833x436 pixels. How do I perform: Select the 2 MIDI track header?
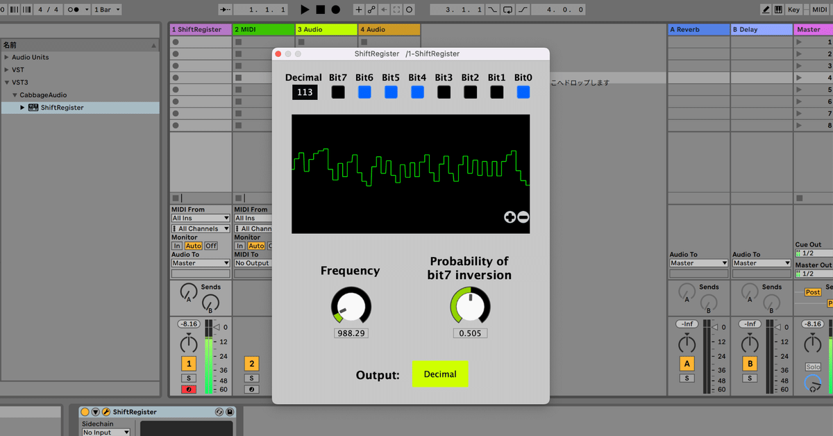tap(263, 30)
